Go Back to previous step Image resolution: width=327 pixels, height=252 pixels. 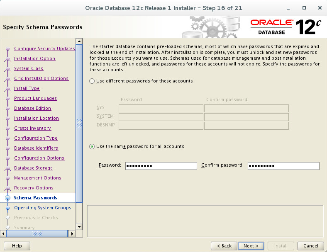[x=224, y=246]
